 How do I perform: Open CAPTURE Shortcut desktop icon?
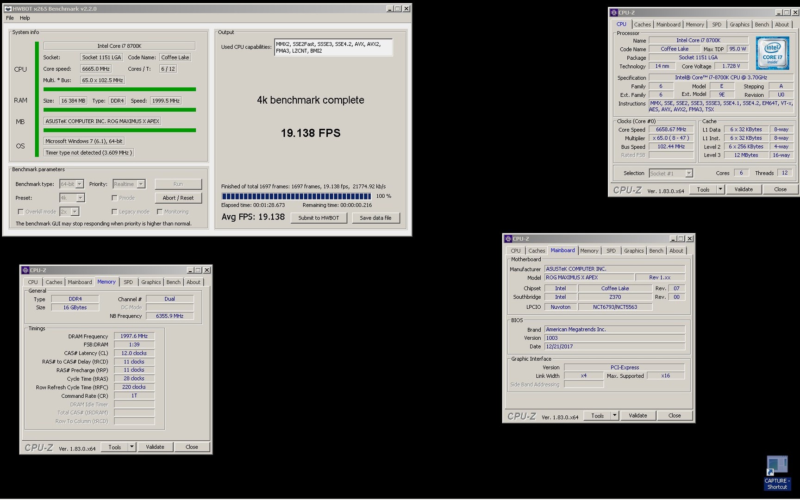(777, 473)
